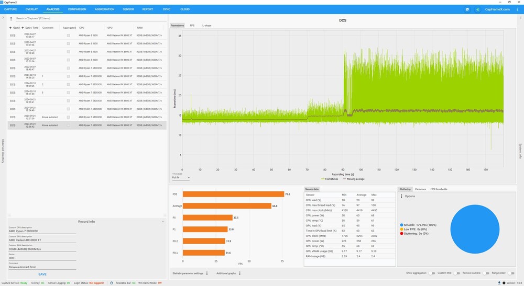Viewport: 524px width, 286px height.
Task: Check Aggregated box for 2024-09-21 12:27:39 capture
Action: [69, 117]
